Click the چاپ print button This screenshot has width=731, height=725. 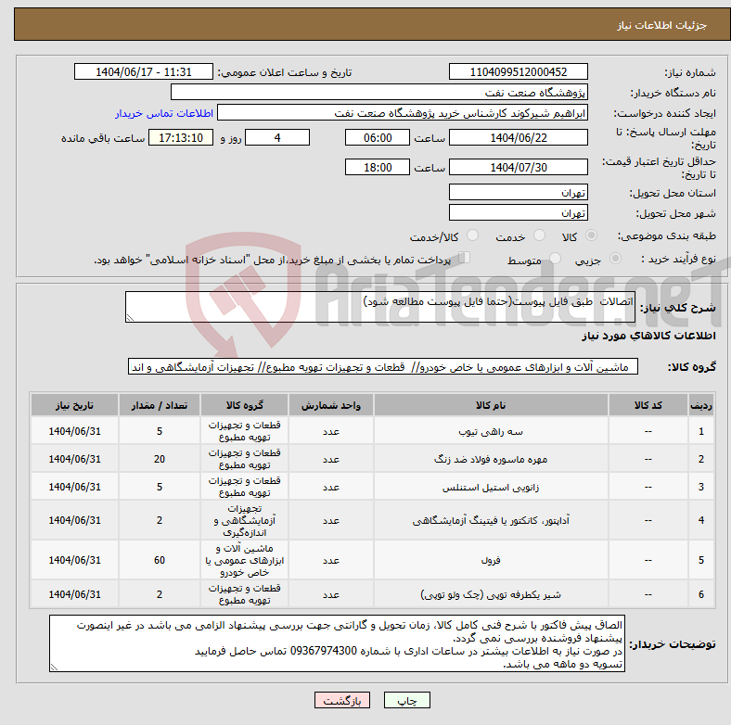pos(406,700)
